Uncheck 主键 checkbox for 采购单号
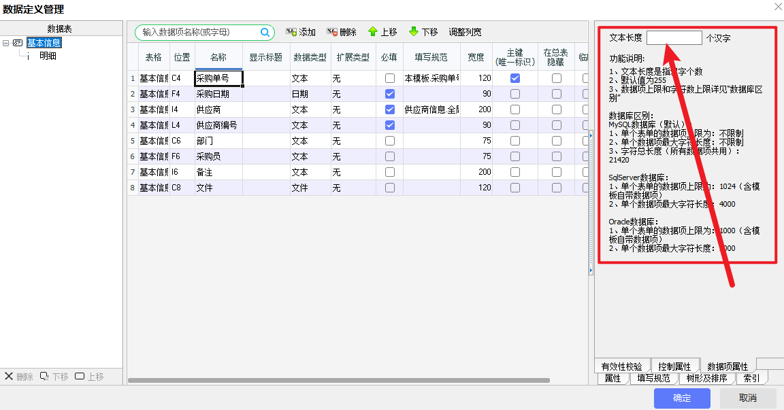 point(515,78)
